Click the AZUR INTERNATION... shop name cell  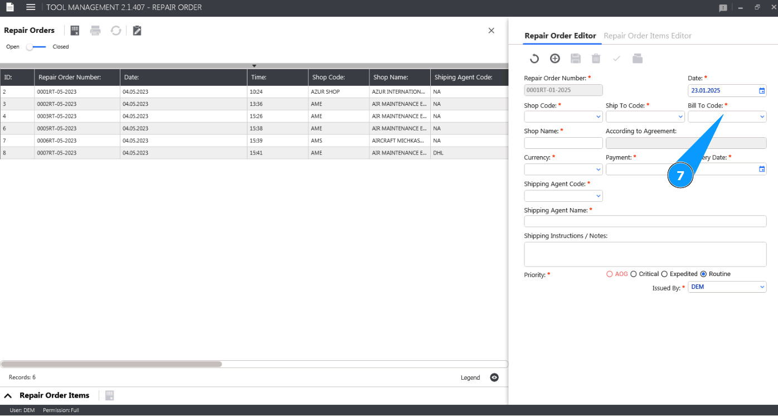400,91
